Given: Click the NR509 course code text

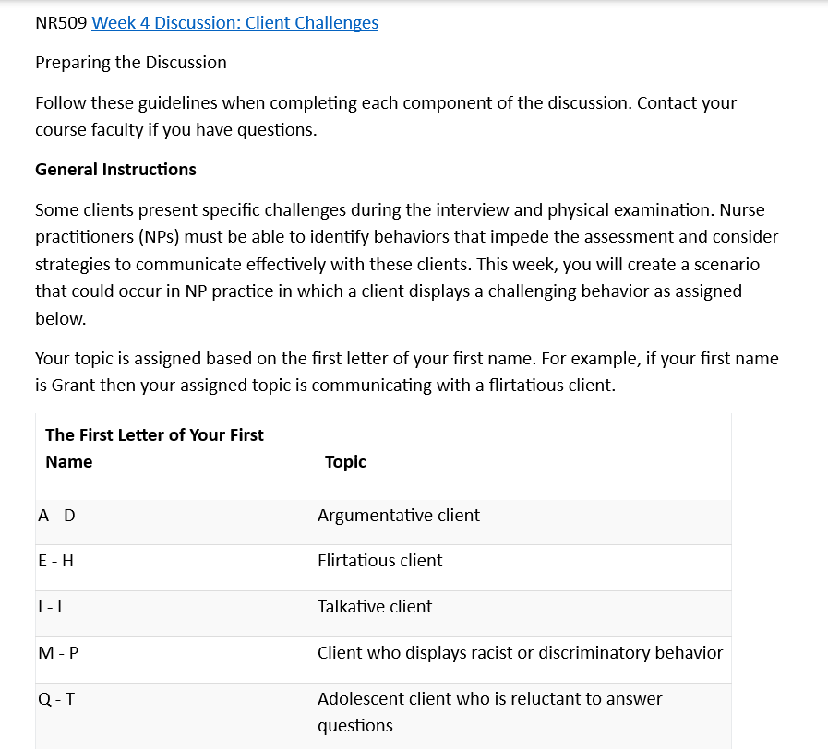Looking at the screenshot, I should pyautogui.click(x=61, y=23).
